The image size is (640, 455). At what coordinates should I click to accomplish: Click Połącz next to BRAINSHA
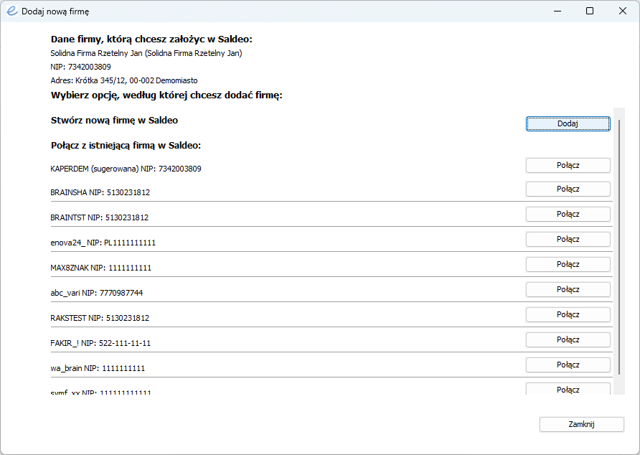pos(568,189)
